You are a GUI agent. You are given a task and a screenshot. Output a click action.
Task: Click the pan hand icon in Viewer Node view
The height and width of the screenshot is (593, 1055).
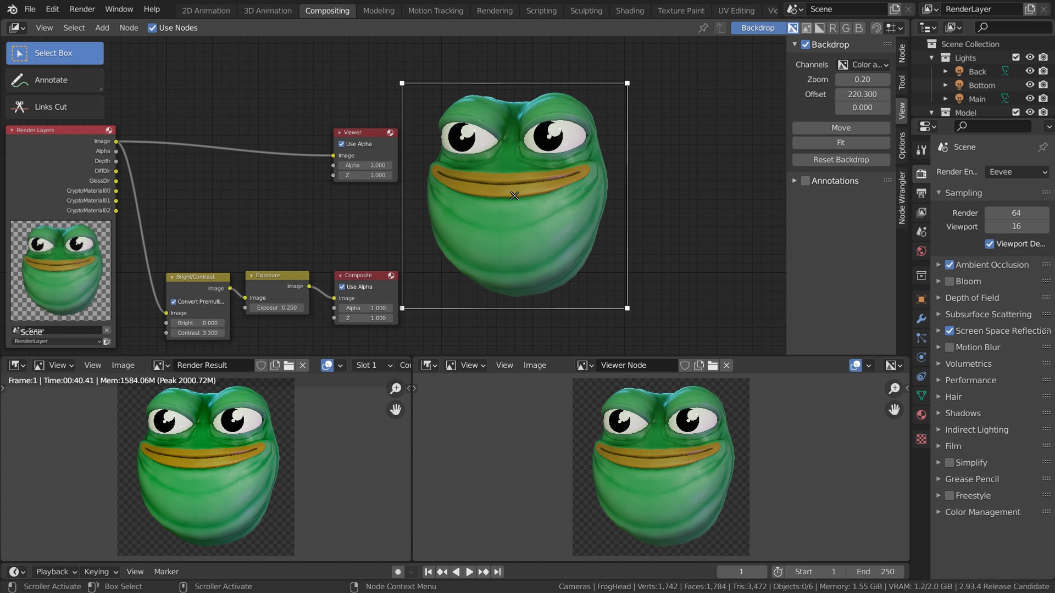coord(895,410)
